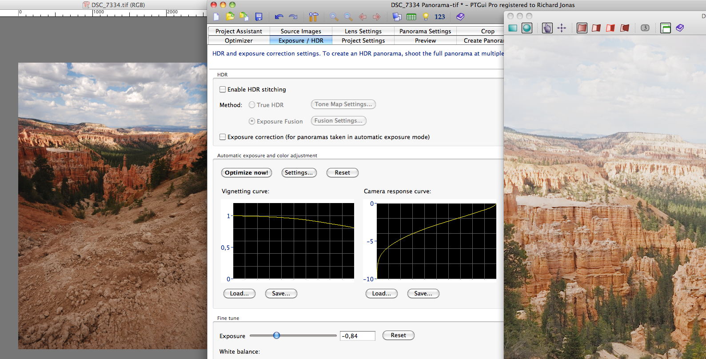Open the control point table grid icon
The width and height of the screenshot is (706, 359).
click(411, 17)
